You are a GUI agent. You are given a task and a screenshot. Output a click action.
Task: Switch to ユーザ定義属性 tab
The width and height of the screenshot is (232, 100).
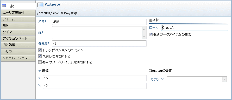(18, 13)
